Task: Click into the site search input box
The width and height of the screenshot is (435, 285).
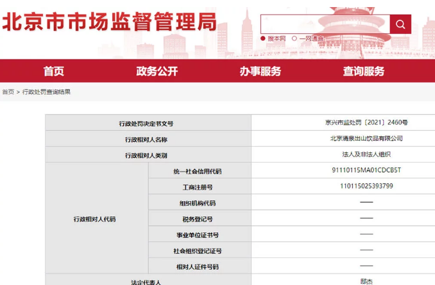Action: (324, 24)
